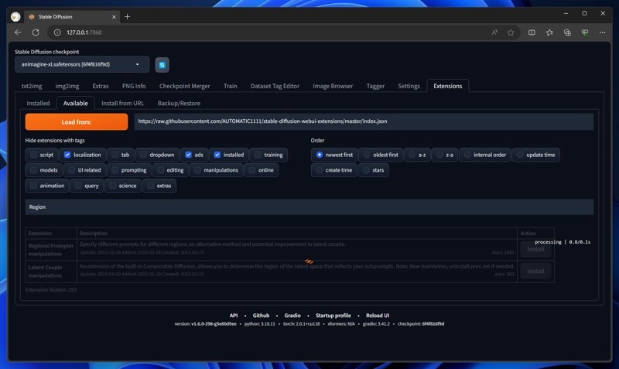Toggle the animation tag checkbox

click(33, 186)
